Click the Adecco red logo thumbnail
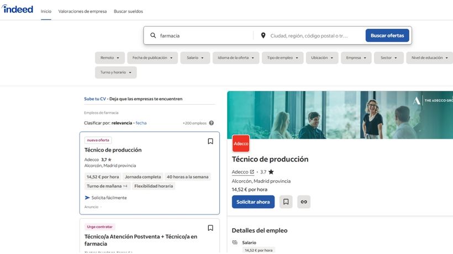 (241, 143)
